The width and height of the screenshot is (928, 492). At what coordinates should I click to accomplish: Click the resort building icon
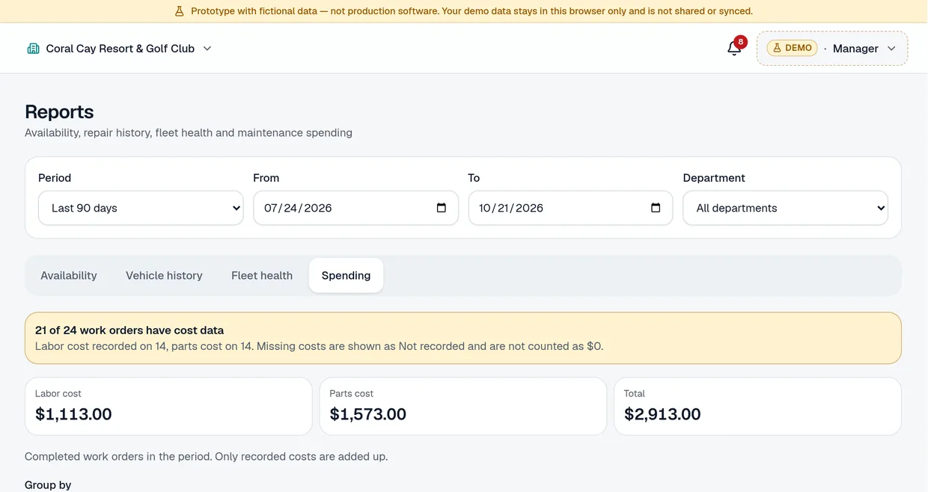click(33, 49)
